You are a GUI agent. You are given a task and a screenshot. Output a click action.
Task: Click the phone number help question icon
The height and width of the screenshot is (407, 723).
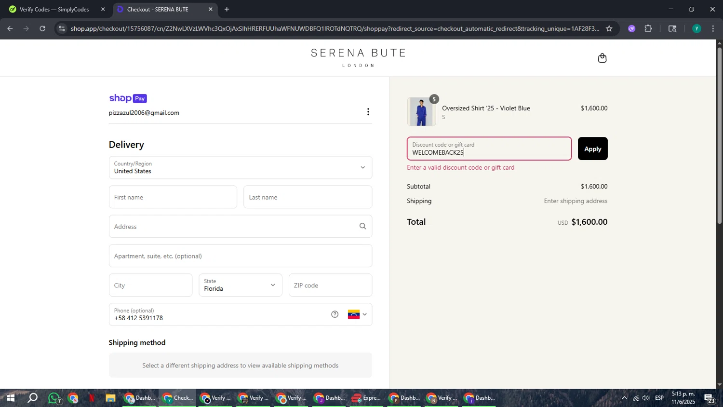tap(335, 314)
